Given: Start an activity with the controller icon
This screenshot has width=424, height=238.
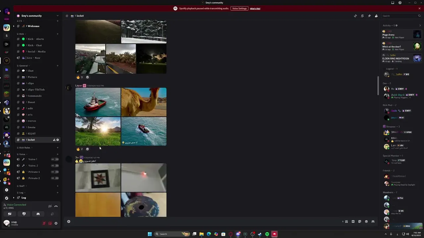Looking at the screenshot, I should point(38,214).
